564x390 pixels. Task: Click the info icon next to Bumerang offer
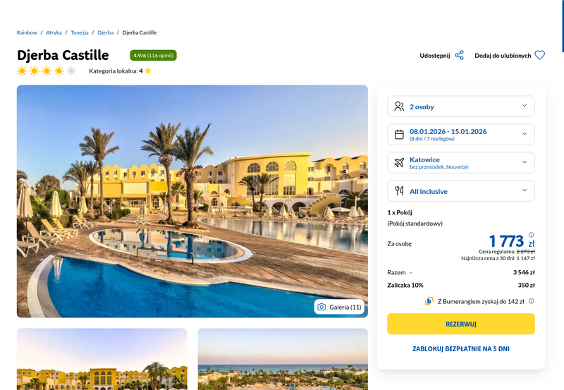pyautogui.click(x=532, y=301)
